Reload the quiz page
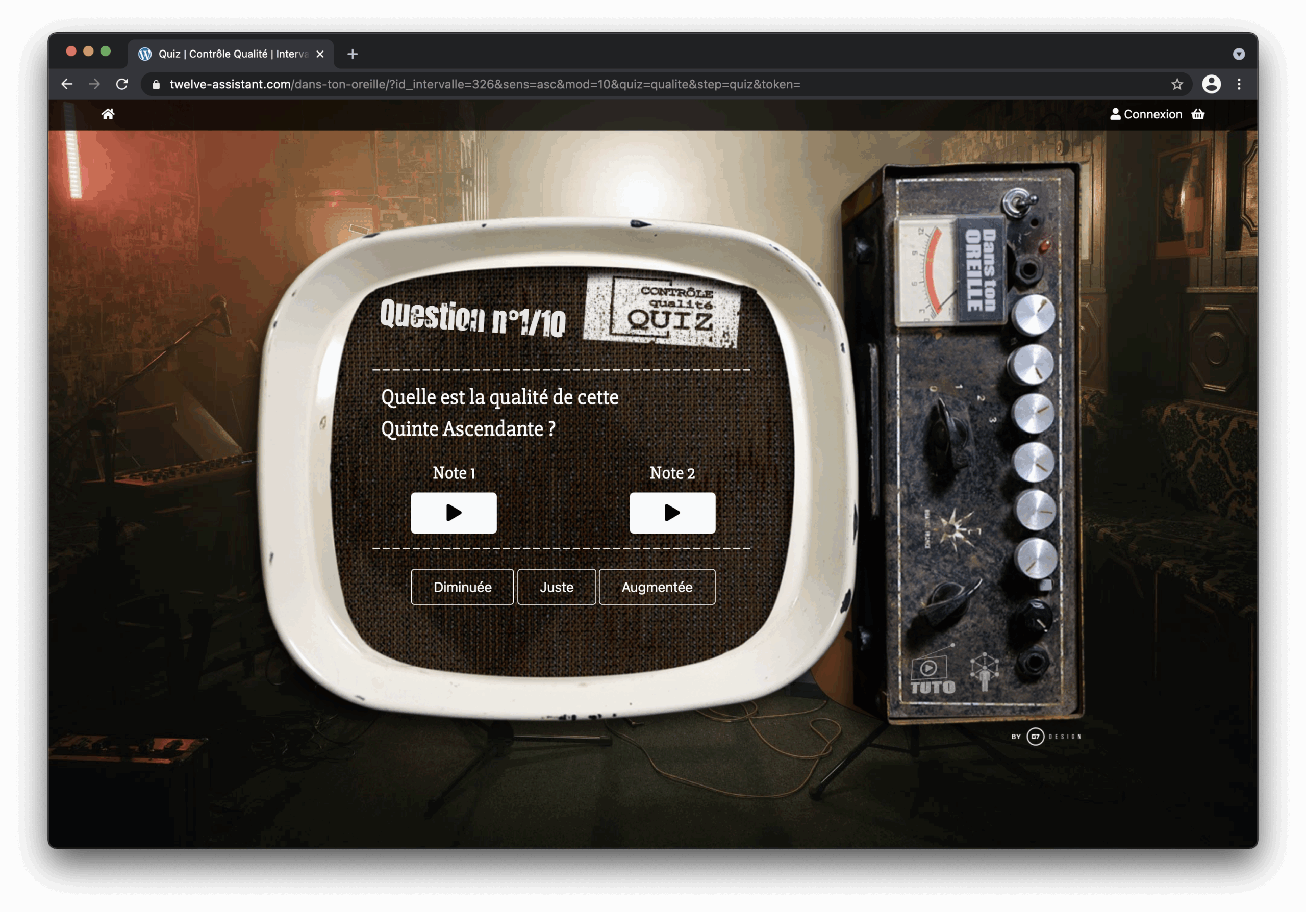Viewport: 1306px width, 912px height. pos(122,84)
